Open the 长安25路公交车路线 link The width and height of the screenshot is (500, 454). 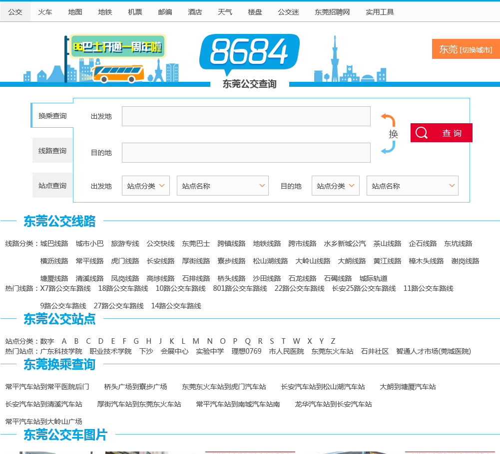click(364, 289)
